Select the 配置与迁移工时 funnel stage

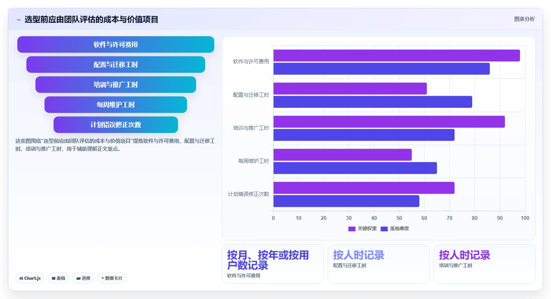click(116, 65)
